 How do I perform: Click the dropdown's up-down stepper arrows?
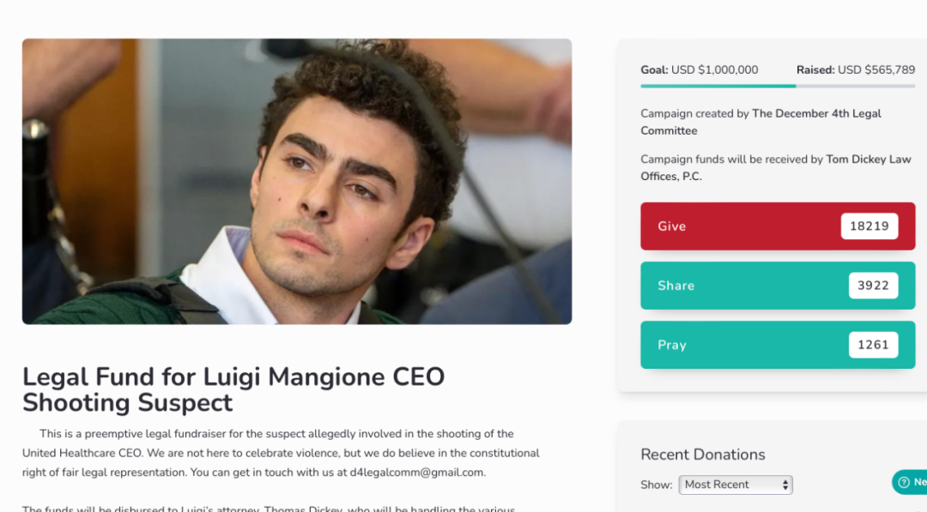click(785, 485)
